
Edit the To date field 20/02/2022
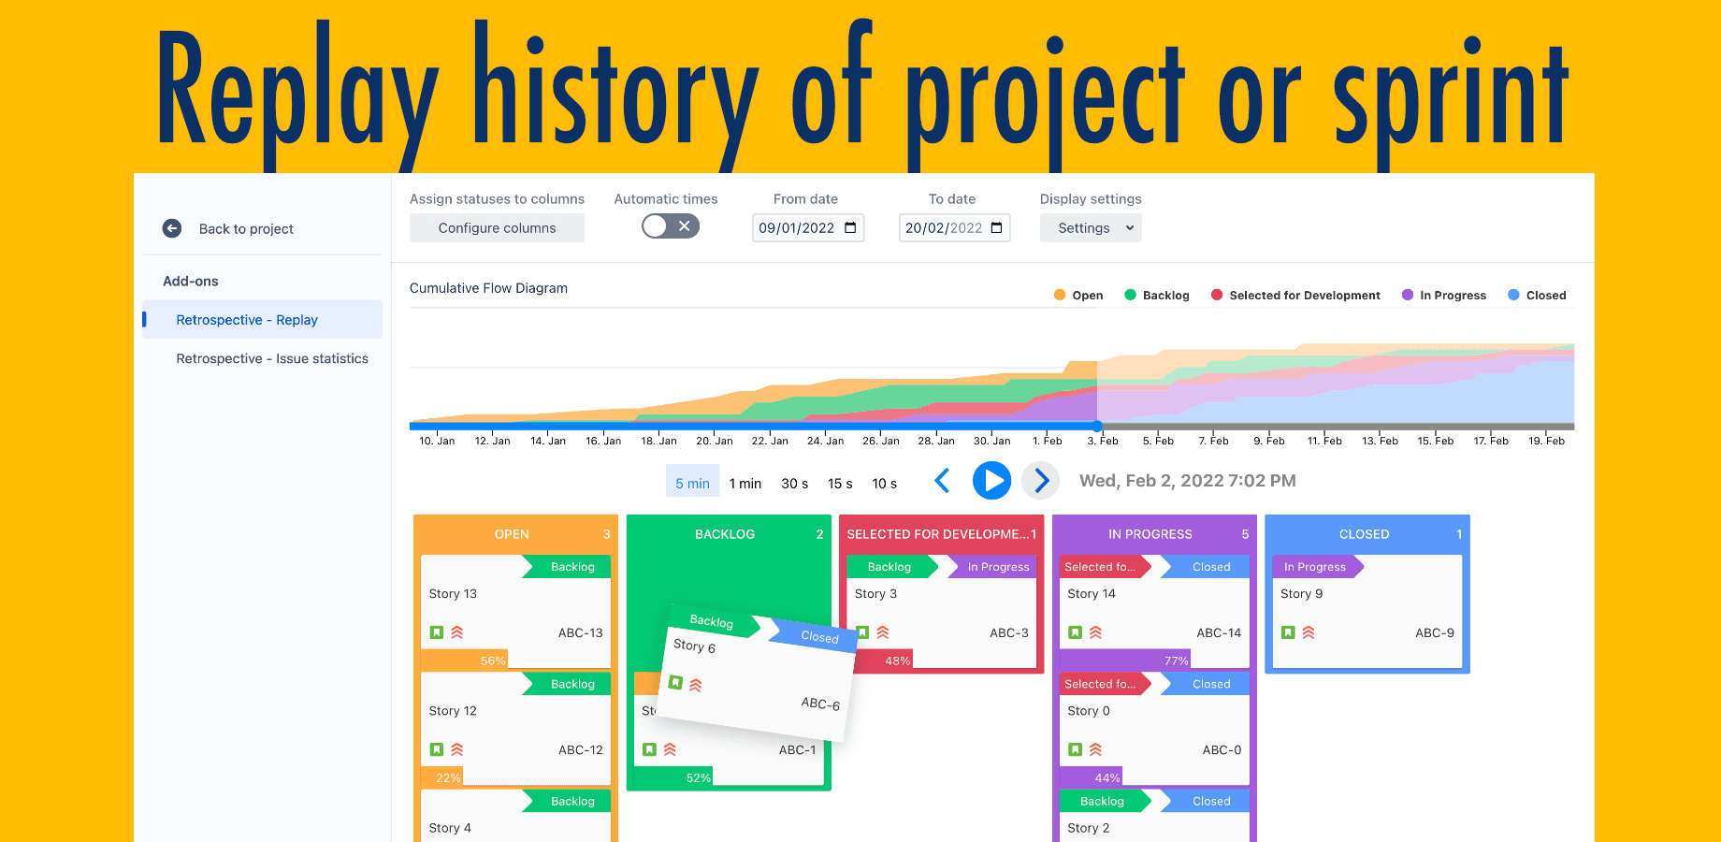(x=954, y=227)
